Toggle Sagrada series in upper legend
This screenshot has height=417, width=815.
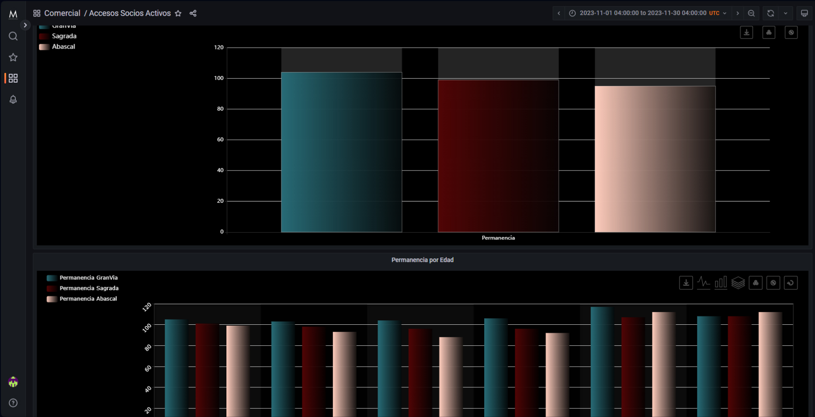tap(64, 36)
